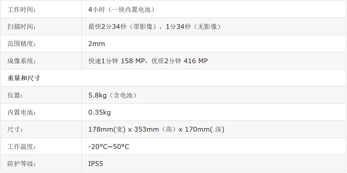Click the 内置电池 label in weight section
Viewport: 347px width, 173px height.
point(22,112)
